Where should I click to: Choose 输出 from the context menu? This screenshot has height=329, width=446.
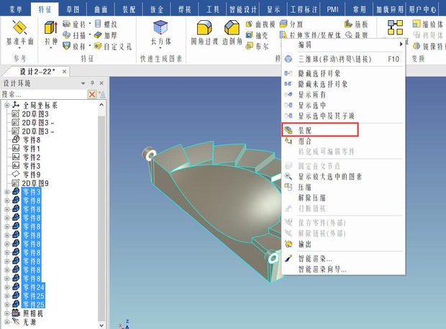coord(343,244)
